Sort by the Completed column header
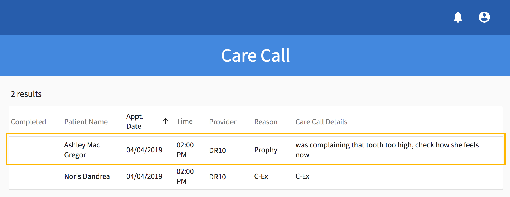 coord(28,122)
